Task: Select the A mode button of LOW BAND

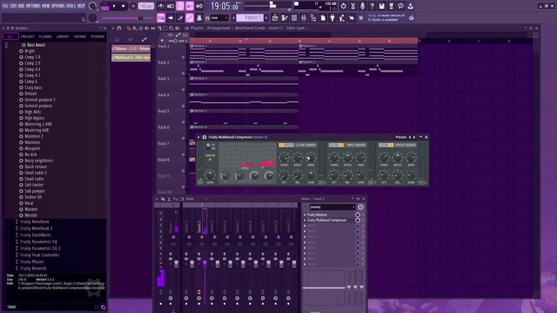Action: 282,145
